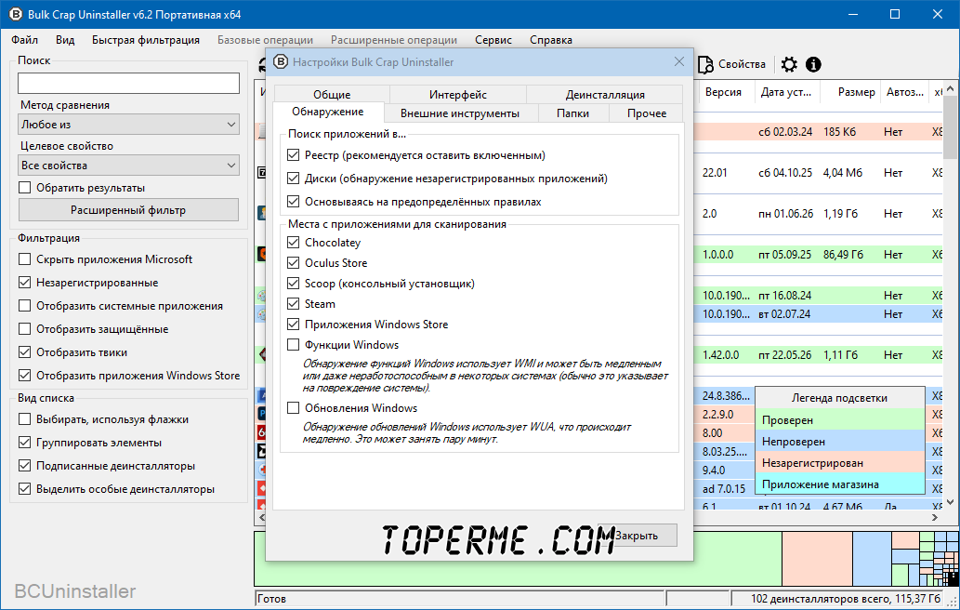This screenshot has height=610, width=960.
Task: Enable Отобразить защищённые checkbox
Action: point(24,329)
